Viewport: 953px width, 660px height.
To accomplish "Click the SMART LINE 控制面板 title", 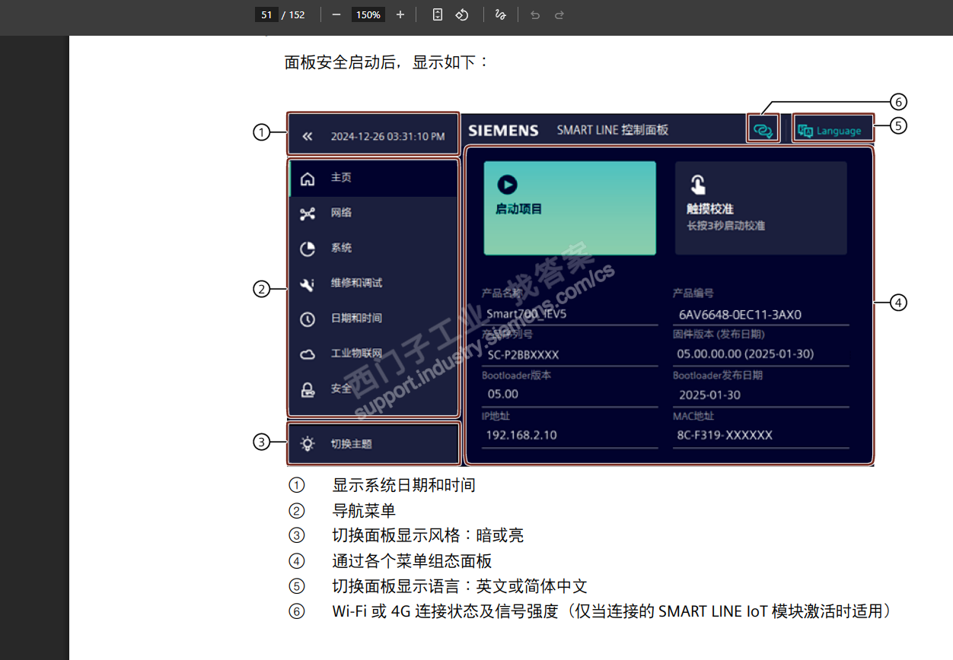I will tap(613, 130).
